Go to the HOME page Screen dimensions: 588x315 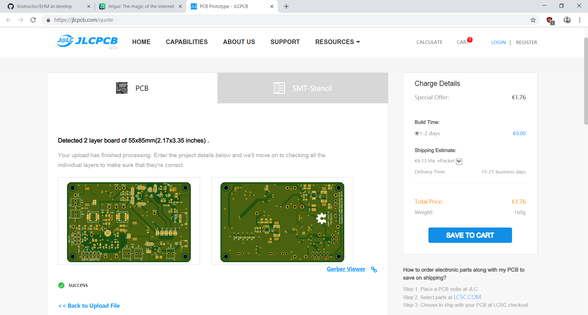[x=141, y=42]
